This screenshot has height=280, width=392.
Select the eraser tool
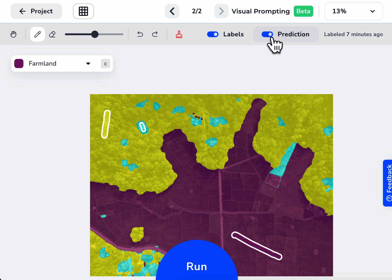52,34
